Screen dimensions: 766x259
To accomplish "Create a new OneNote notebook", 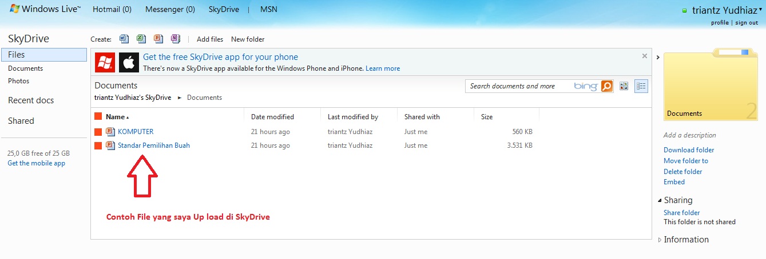I will coord(176,39).
